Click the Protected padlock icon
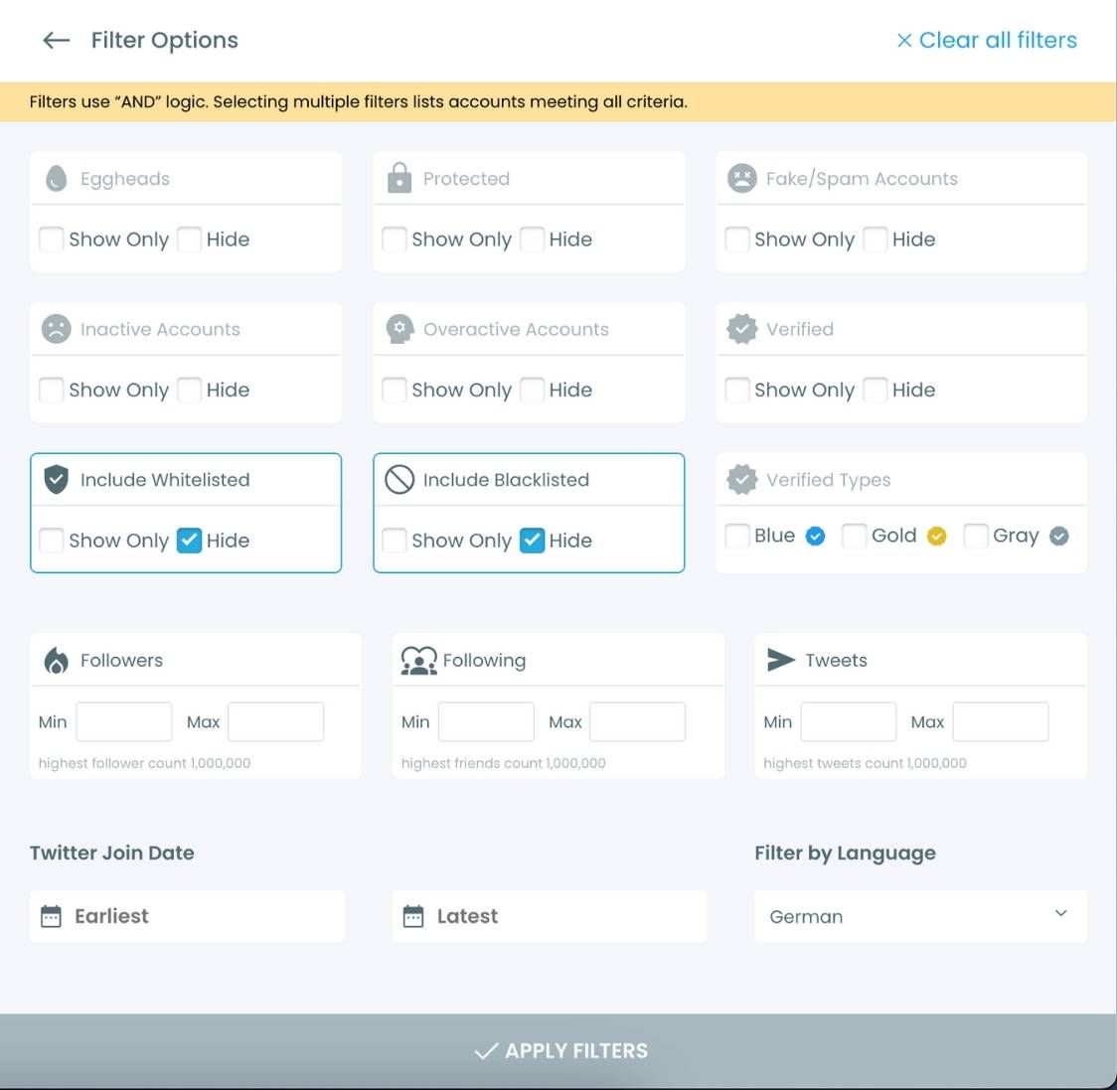Screen dimensions: 1117x1090 pyautogui.click(x=399, y=178)
